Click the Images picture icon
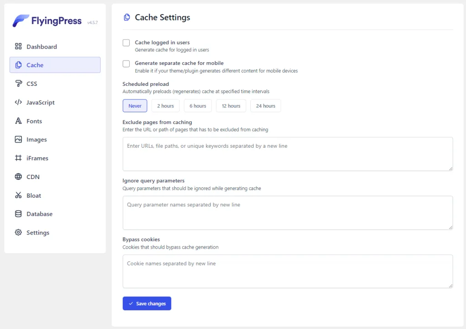Viewport: 466px width, 329px height. 18,140
